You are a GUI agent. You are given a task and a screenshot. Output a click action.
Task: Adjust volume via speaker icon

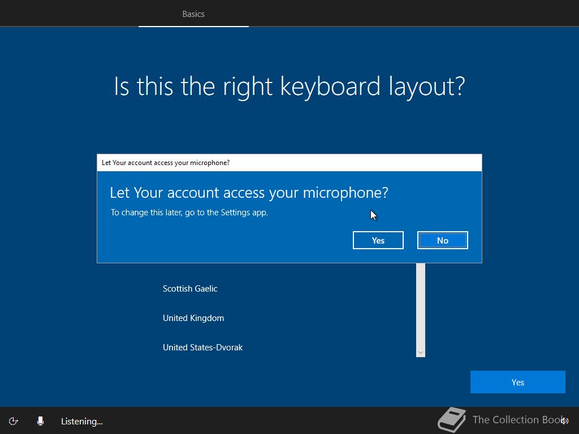(x=565, y=420)
